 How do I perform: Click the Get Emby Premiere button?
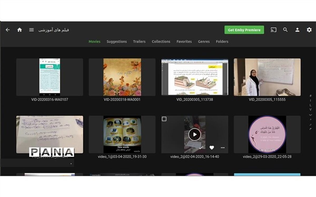244,30
